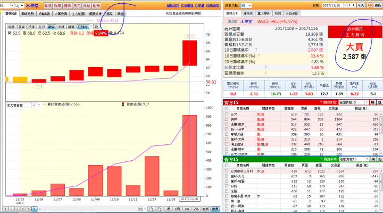Toggle the 布林 chart overlay
383x213 pixels.
click(61, 27)
